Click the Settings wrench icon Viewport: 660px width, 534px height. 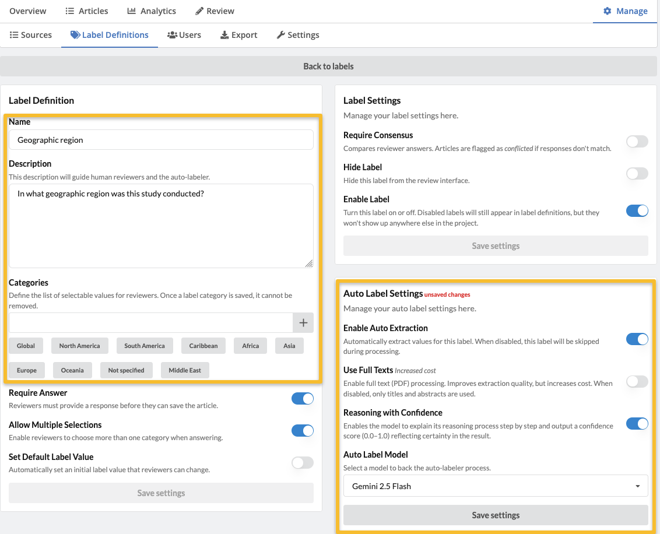(x=280, y=35)
